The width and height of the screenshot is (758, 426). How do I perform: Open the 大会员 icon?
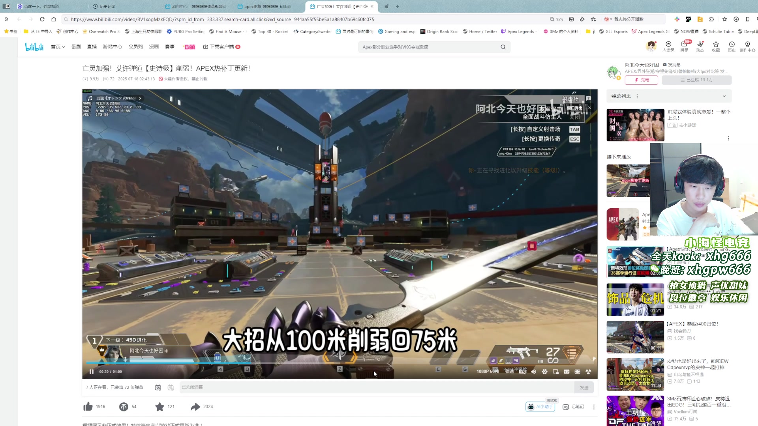pos(668,47)
